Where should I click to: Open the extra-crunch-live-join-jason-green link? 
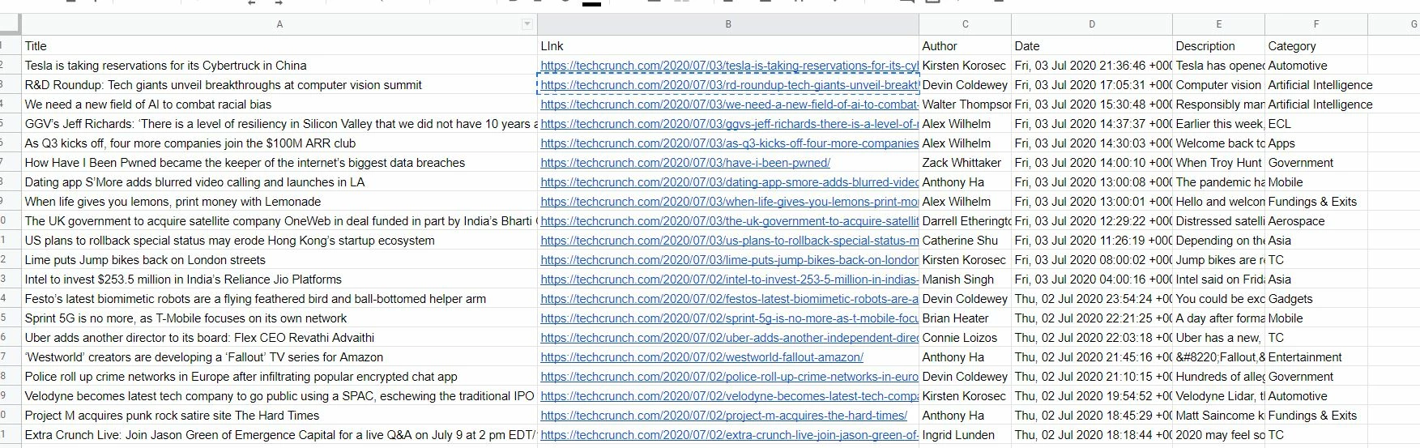coord(729,435)
